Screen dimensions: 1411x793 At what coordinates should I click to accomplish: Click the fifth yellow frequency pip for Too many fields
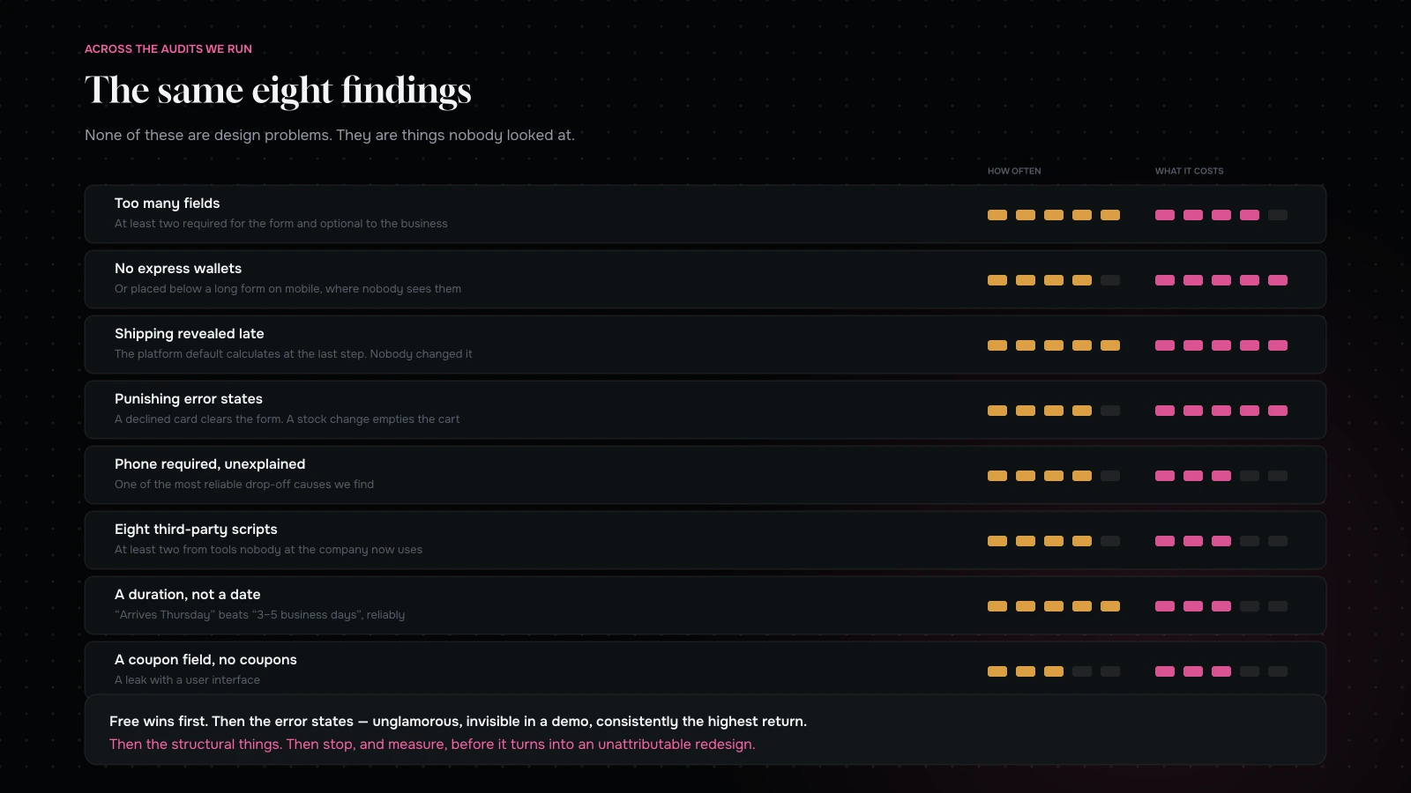click(1110, 215)
